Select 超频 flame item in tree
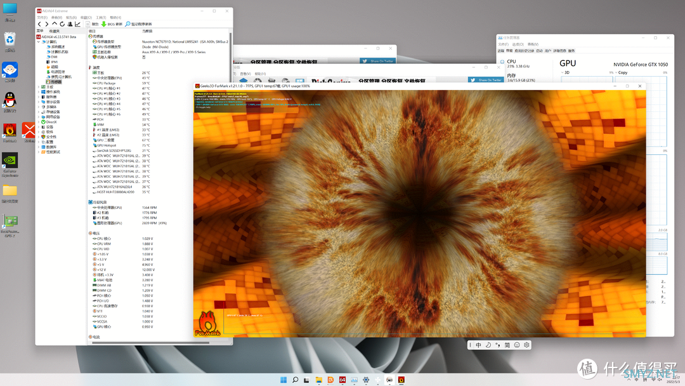685x386 pixels. click(53, 67)
